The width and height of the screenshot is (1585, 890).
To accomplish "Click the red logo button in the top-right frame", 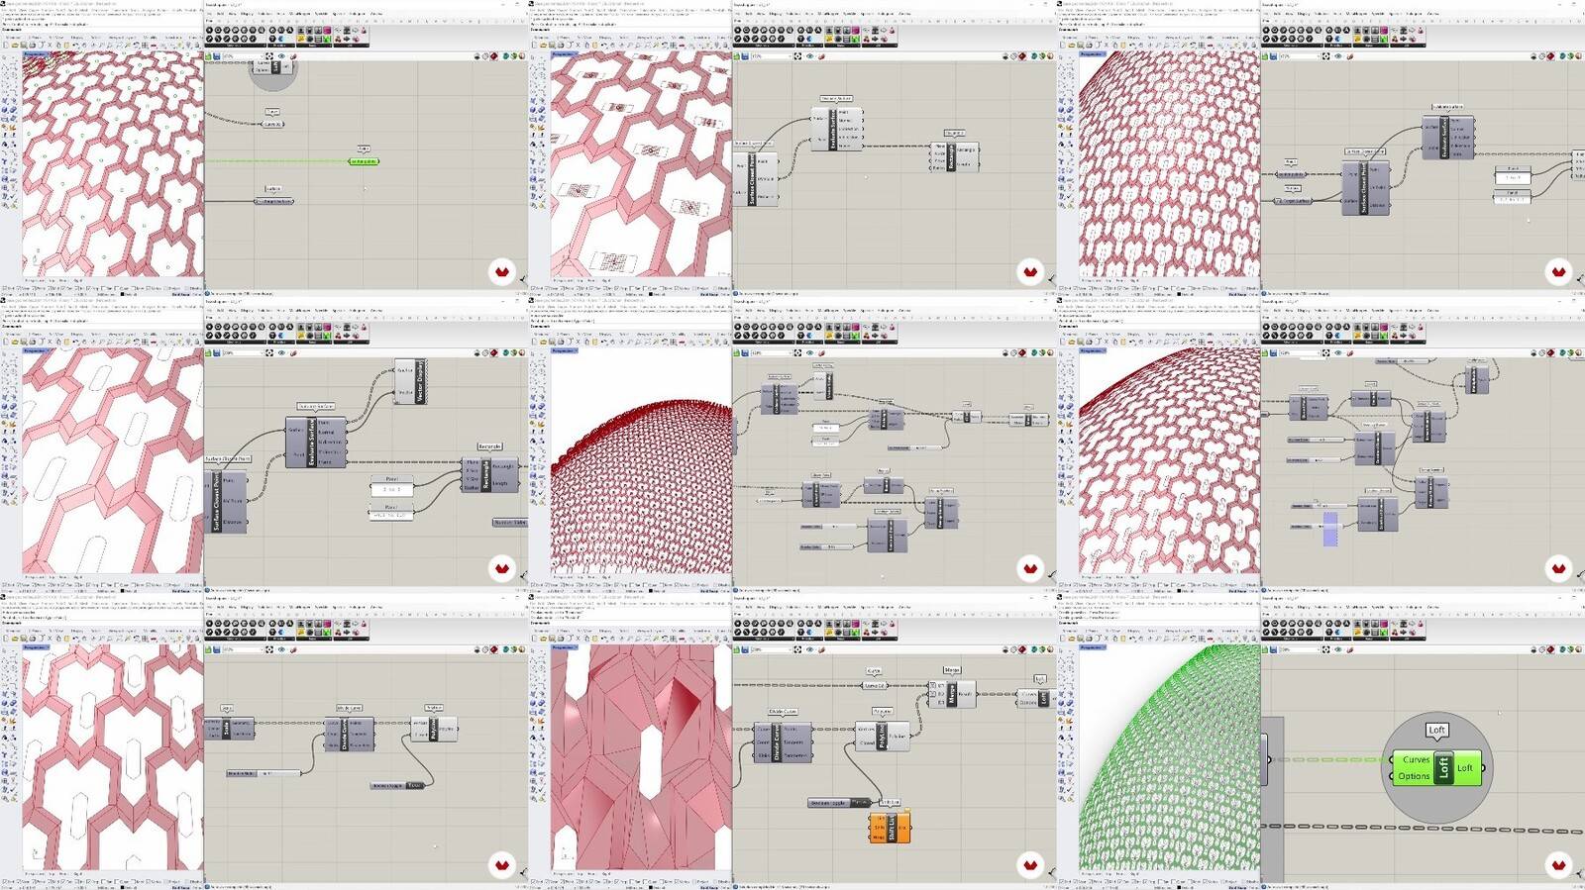I will pos(1558,271).
